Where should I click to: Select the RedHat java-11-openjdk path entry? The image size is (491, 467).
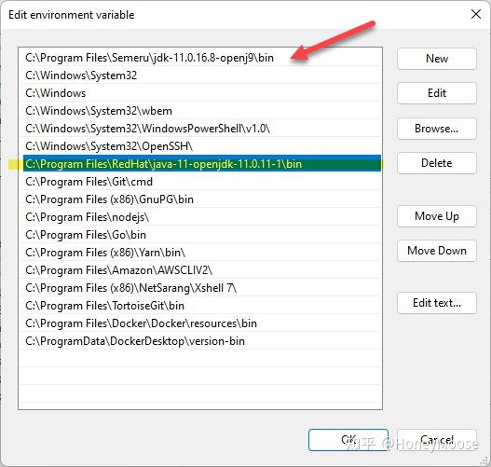tap(202, 164)
